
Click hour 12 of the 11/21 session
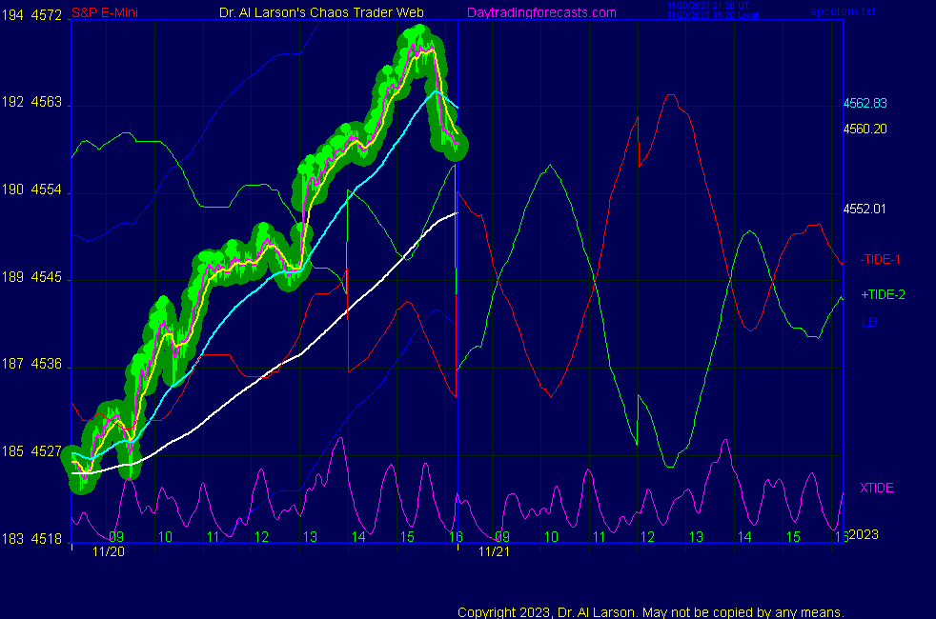(x=648, y=537)
